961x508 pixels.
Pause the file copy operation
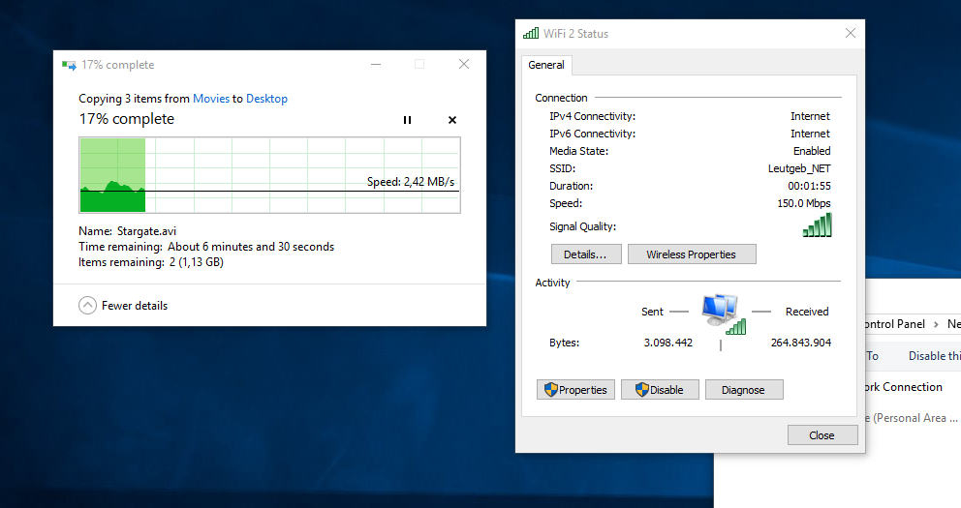click(407, 120)
